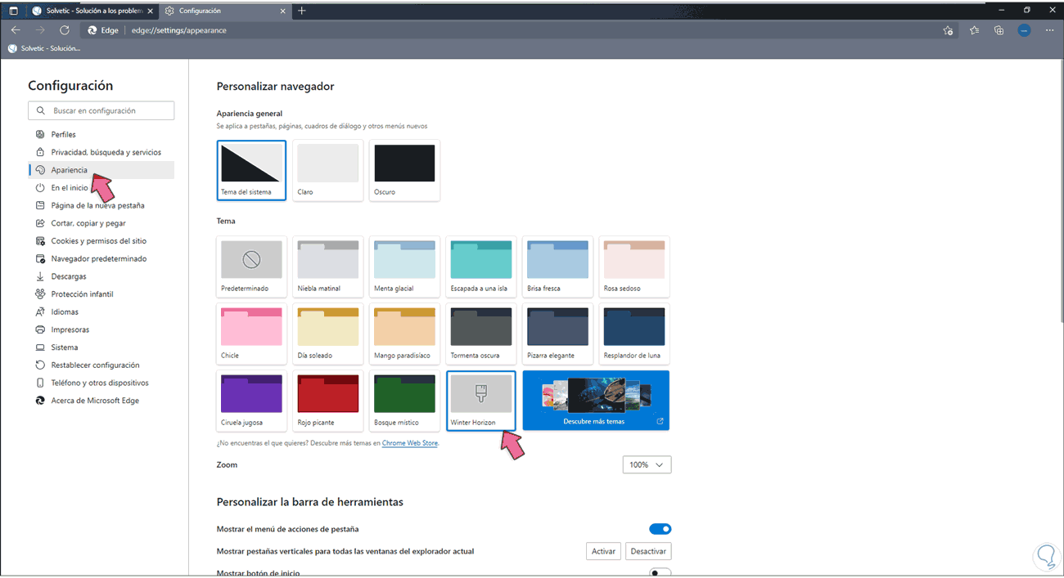Select Día soleado theme

(327, 334)
